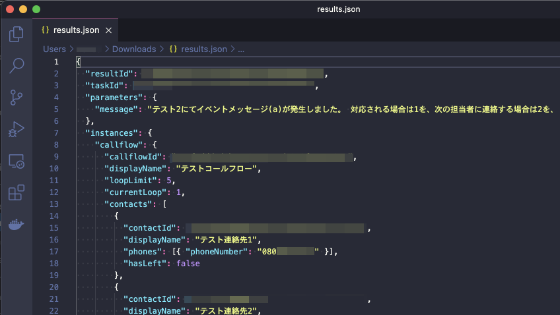Open the Docker view
Screen dimensions: 560x315
point(17,224)
